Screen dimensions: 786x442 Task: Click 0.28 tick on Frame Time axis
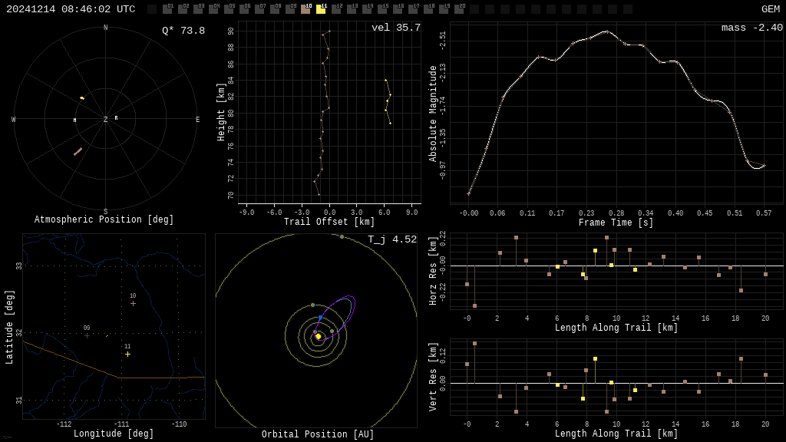pos(616,213)
